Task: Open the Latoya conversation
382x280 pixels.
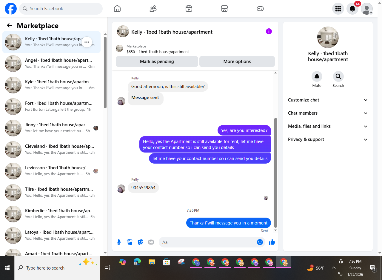Action: point(52,236)
